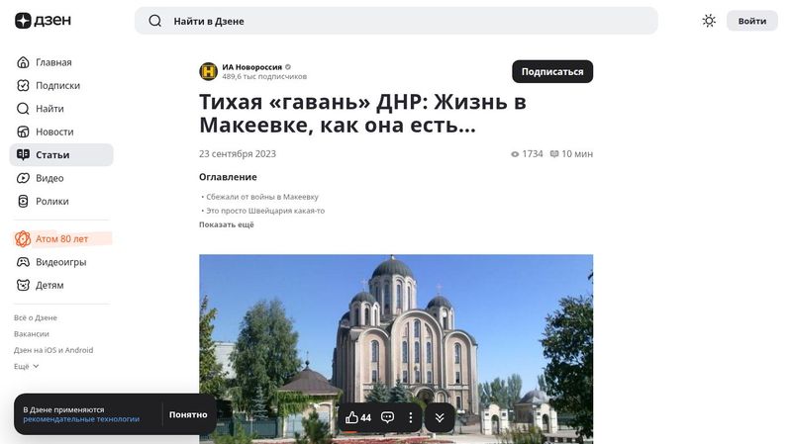Like the article with thumbs-up icon
Image resolution: width=792 pixels, height=444 pixels.
point(358,417)
